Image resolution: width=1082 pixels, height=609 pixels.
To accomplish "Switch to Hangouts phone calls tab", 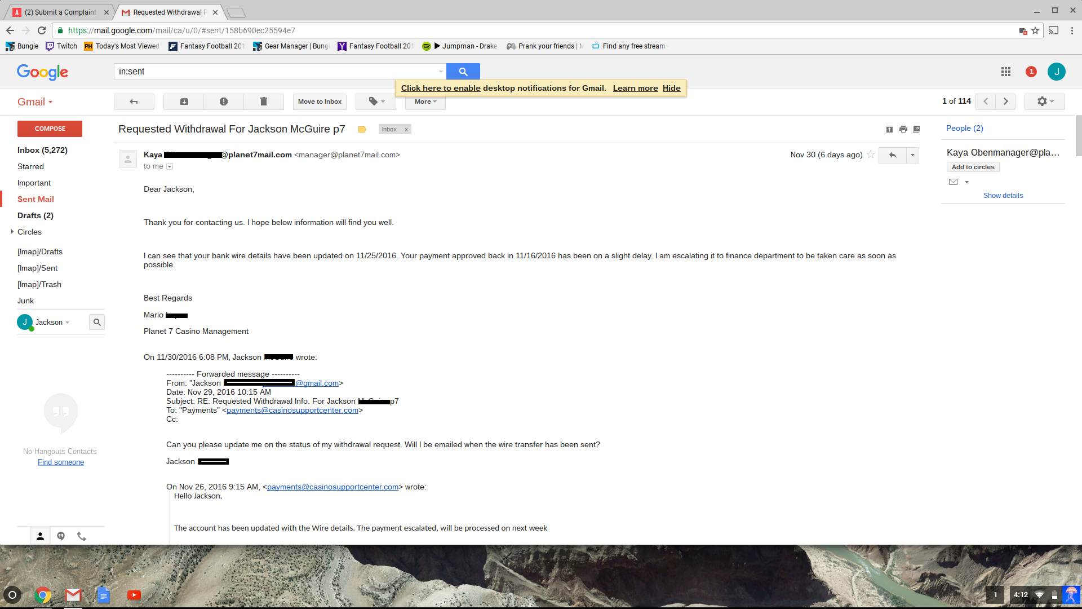I will click(82, 536).
